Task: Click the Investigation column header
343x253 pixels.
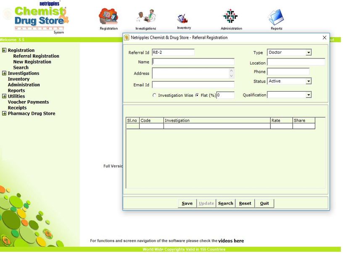Action: 217,120
